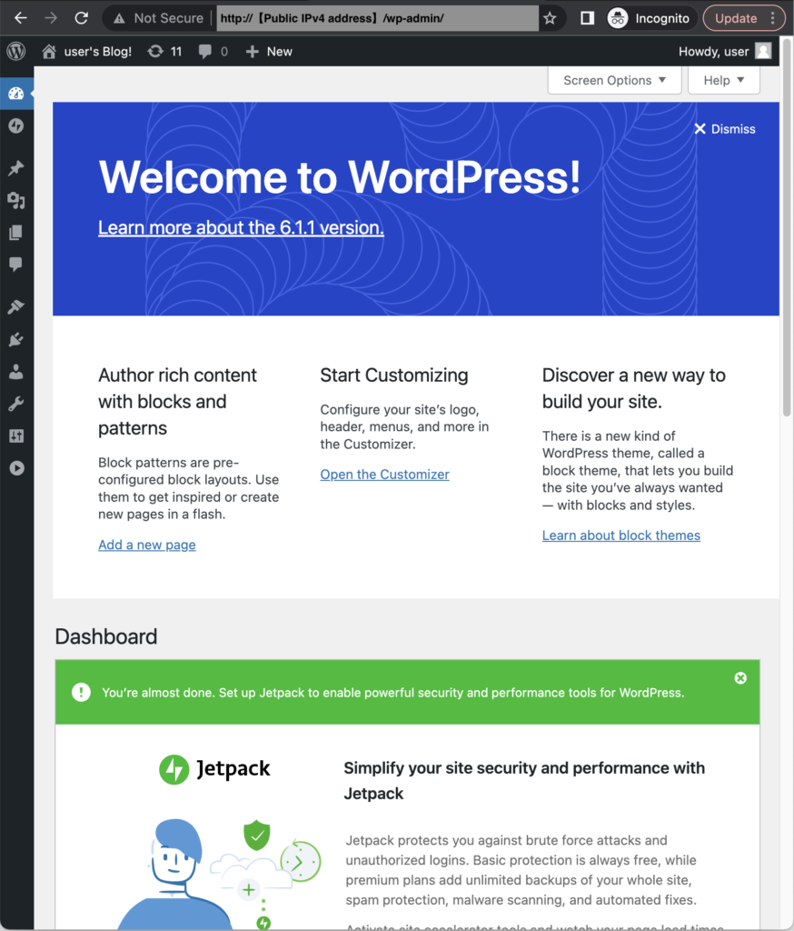Click the browser forward arrow
The image size is (794, 931).
tap(51, 18)
